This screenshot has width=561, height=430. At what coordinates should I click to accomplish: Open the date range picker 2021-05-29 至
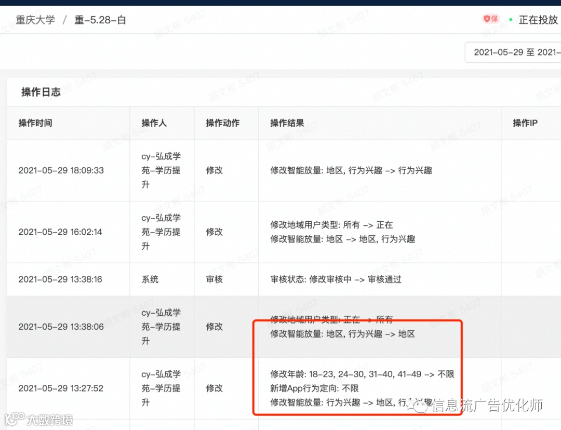pyautogui.click(x=513, y=52)
